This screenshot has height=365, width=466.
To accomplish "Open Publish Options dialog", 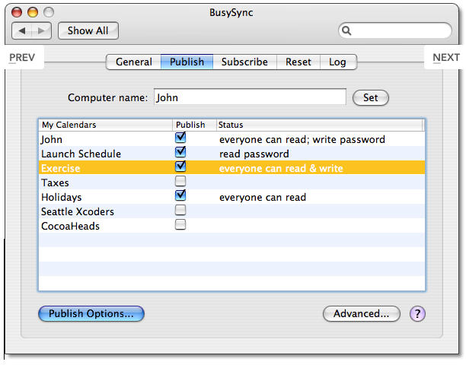I will coord(91,313).
